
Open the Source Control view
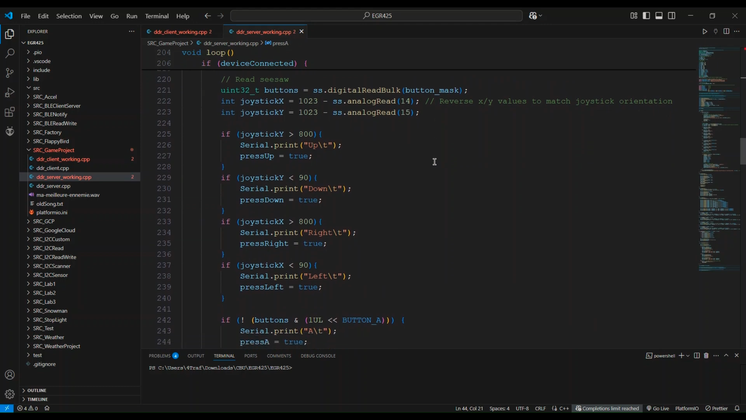(x=10, y=73)
